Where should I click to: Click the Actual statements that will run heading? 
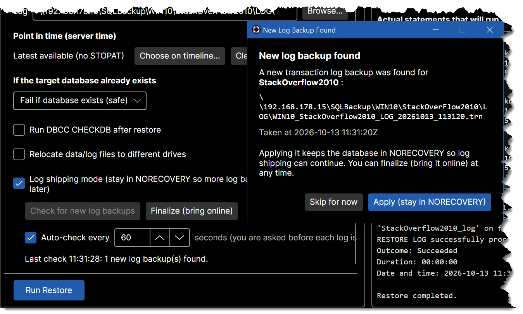coord(438,19)
